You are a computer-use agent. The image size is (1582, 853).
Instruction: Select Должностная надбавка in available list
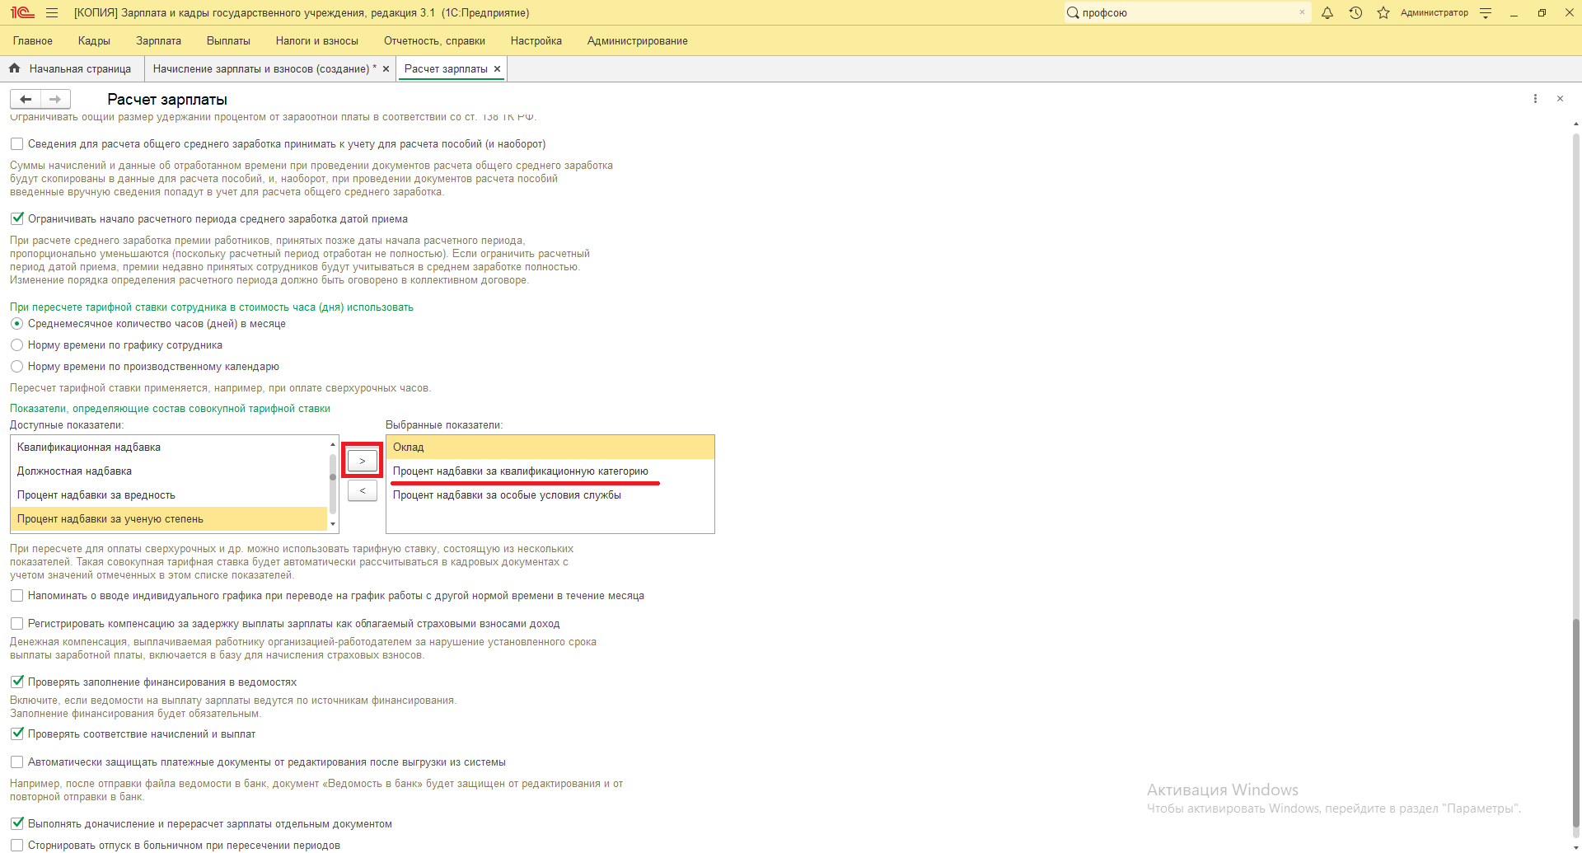(169, 471)
